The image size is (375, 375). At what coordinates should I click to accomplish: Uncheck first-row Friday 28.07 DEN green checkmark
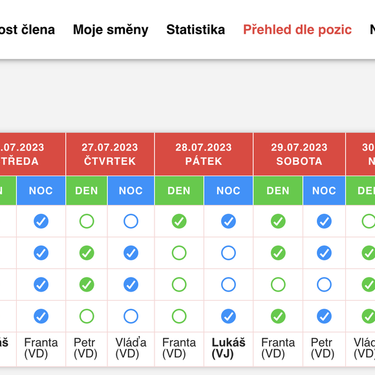click(179, 221)
